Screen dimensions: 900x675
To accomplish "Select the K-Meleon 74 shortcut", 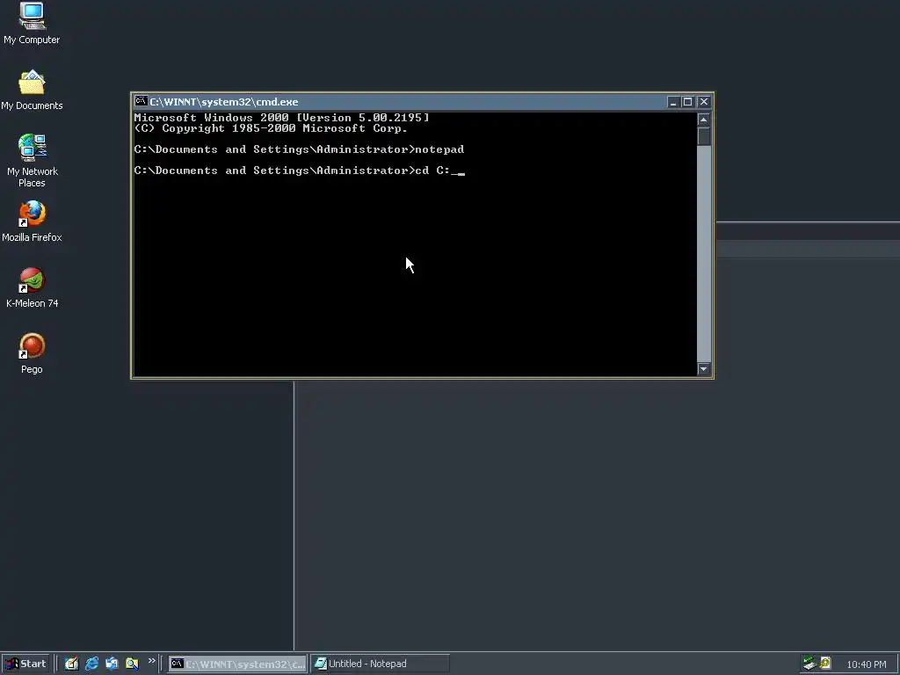I will 32,287.
